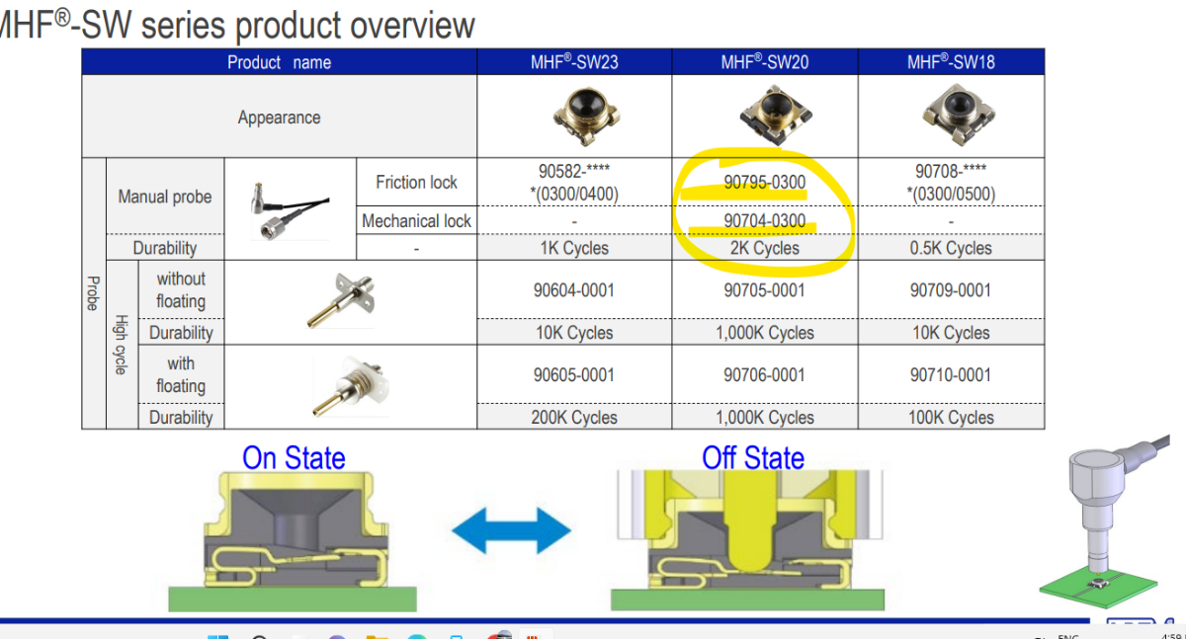Click the vertical 'Probe' label cell
The image size is (1186, 639).
93,292
